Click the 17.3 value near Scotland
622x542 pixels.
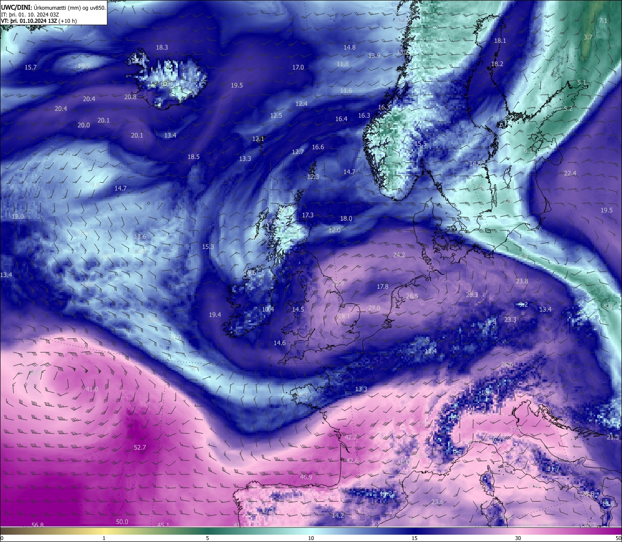[308, 215]
